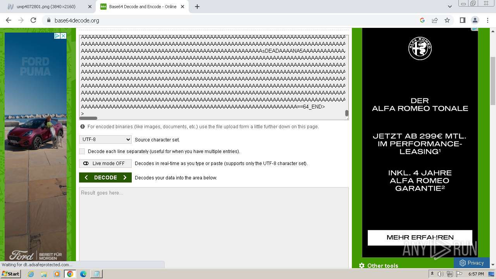Click the Source character set label
Viewport: 496px width, 279px height.
(157, 140)
